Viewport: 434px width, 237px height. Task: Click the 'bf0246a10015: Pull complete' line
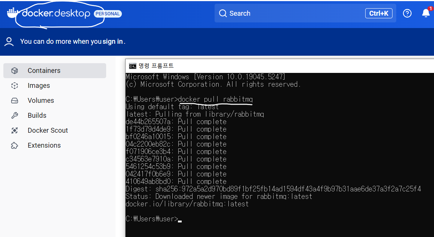(176, 136)
